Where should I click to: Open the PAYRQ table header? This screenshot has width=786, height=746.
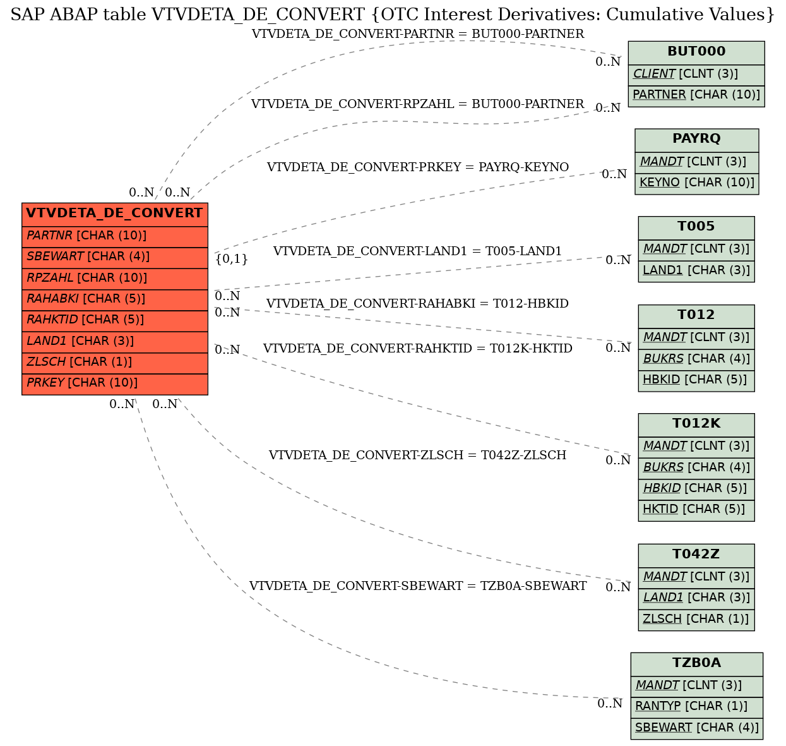(697, 140)
